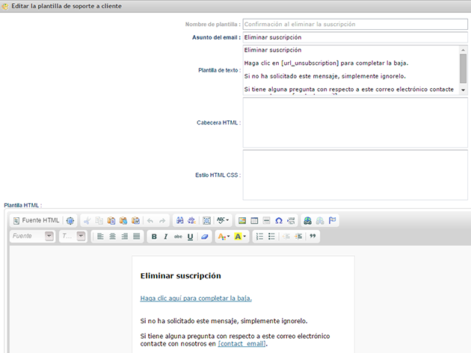The image size is (471, 353).
Task: Click the 'Eliminar suscripción' heading in editor
Action: (x=180, y=275)
